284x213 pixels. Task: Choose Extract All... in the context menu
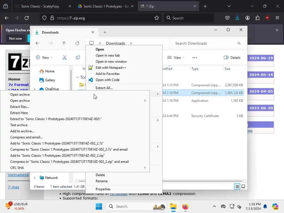click(104, 88)
